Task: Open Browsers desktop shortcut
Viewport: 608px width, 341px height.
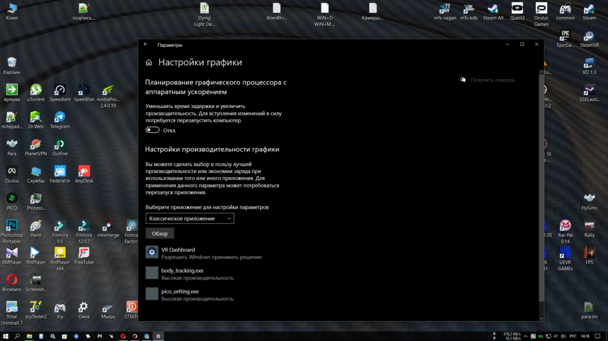Action: (x=12, y=283)
